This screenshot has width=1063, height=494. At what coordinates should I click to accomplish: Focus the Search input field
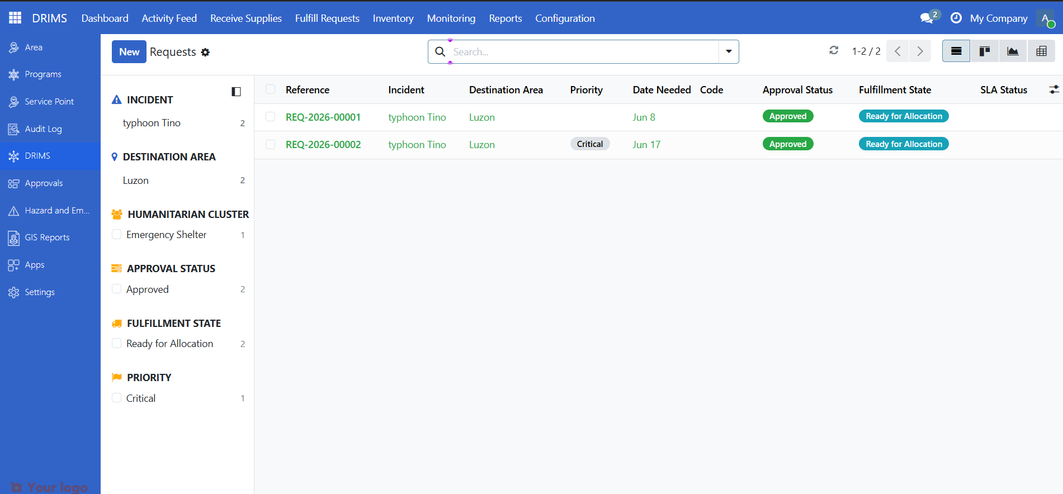coord(584,51)
